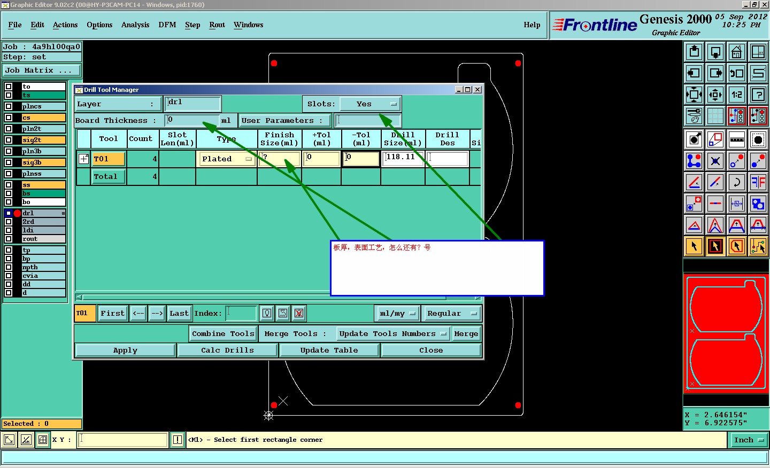Select the rectangle area selection icon
Screen dimensions: 770x468
pos(715,246)
